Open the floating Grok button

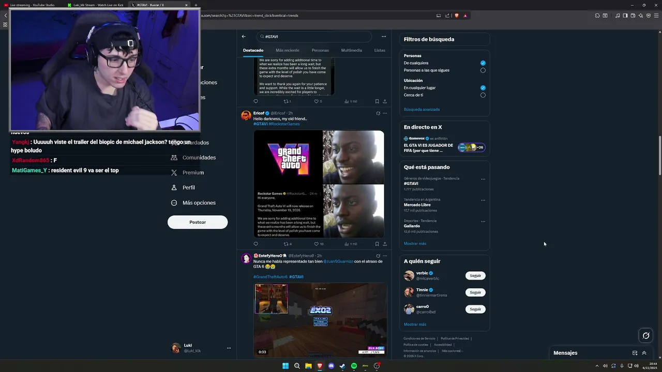646,336
